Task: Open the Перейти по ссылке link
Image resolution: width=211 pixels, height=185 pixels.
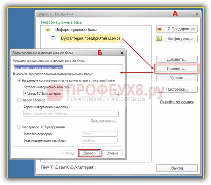Action: click(177, 102)
